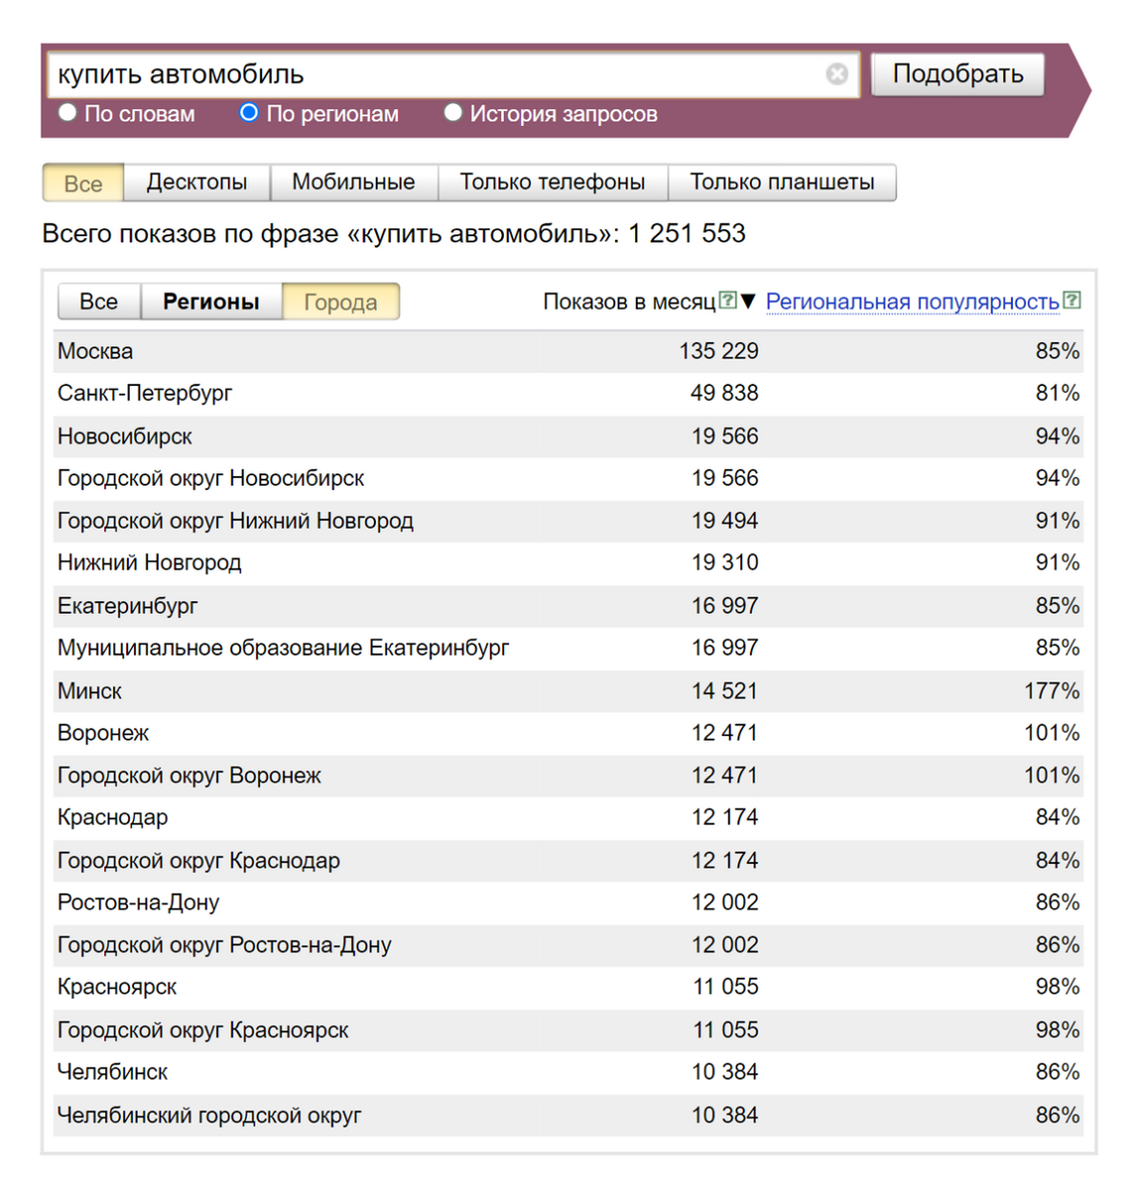The height and width of the screenshot is (1190, 1139).
Task: Open help icon next to Показов в месяц
Action: [727, 300]
